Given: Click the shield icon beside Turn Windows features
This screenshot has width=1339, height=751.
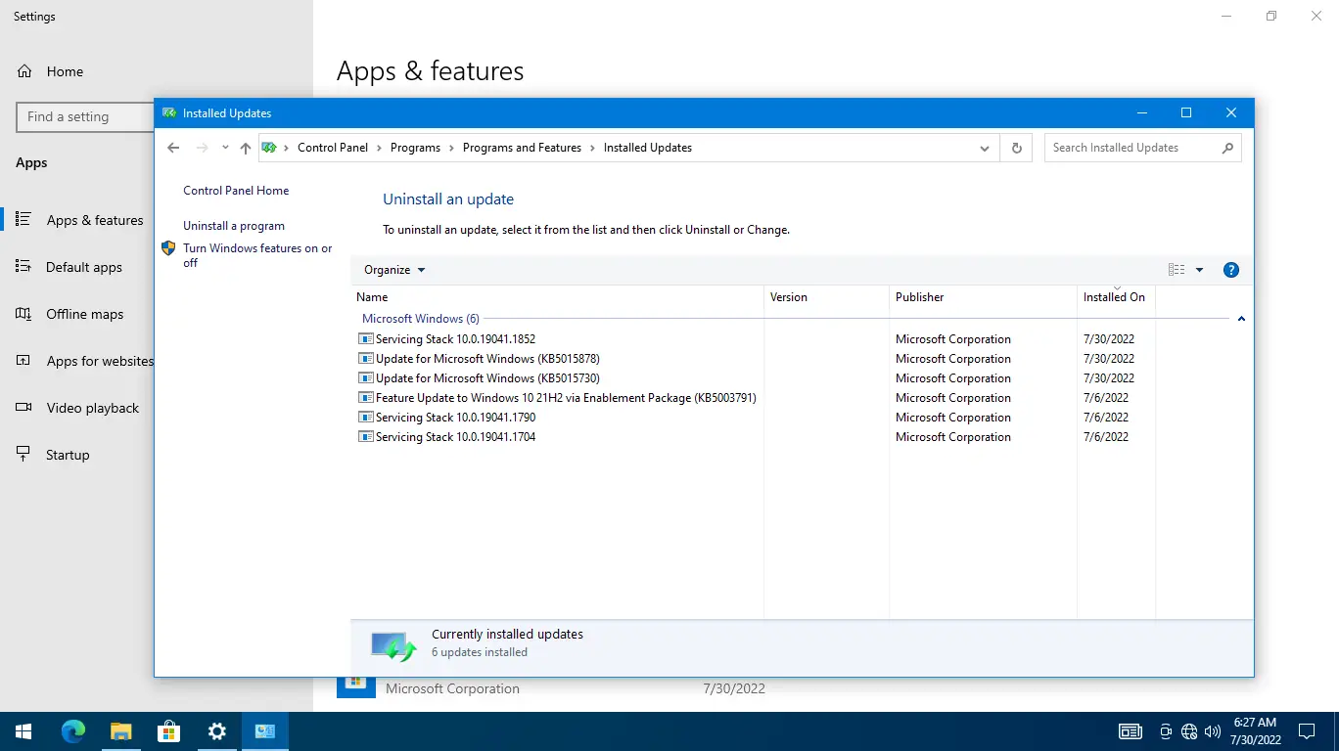Looking at the screenshot, I should click(168, 248).
